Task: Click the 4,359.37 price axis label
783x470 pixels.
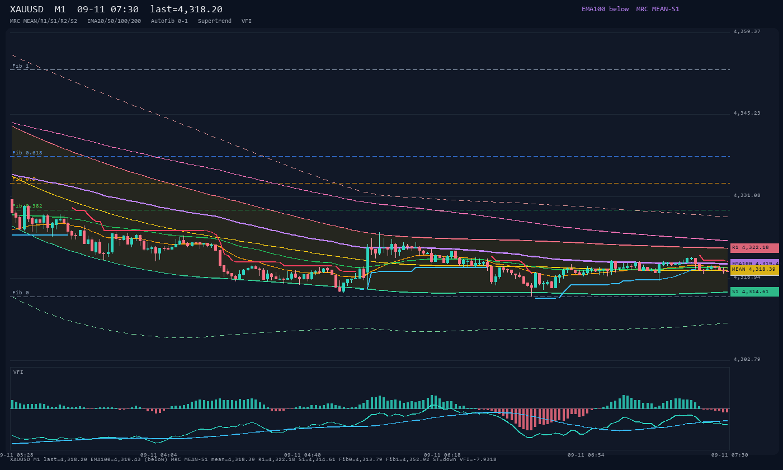Action: click(747, 31)
